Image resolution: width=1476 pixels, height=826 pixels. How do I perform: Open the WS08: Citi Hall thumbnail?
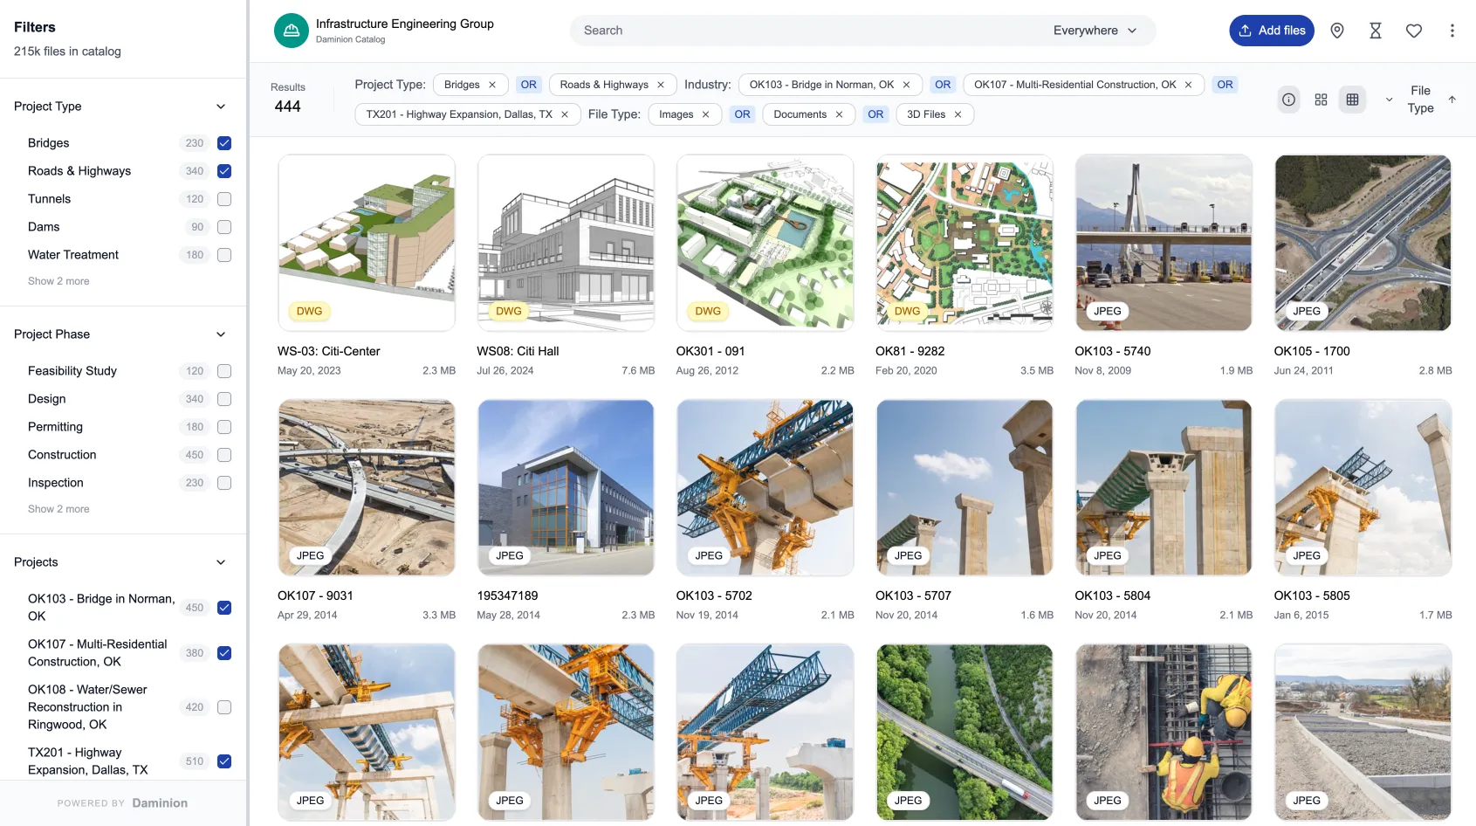[566, 243]
